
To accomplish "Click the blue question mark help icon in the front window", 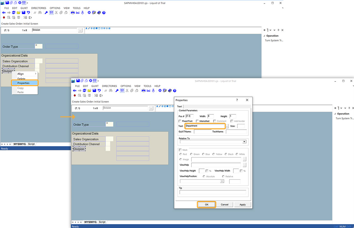I will pos(175,91).
